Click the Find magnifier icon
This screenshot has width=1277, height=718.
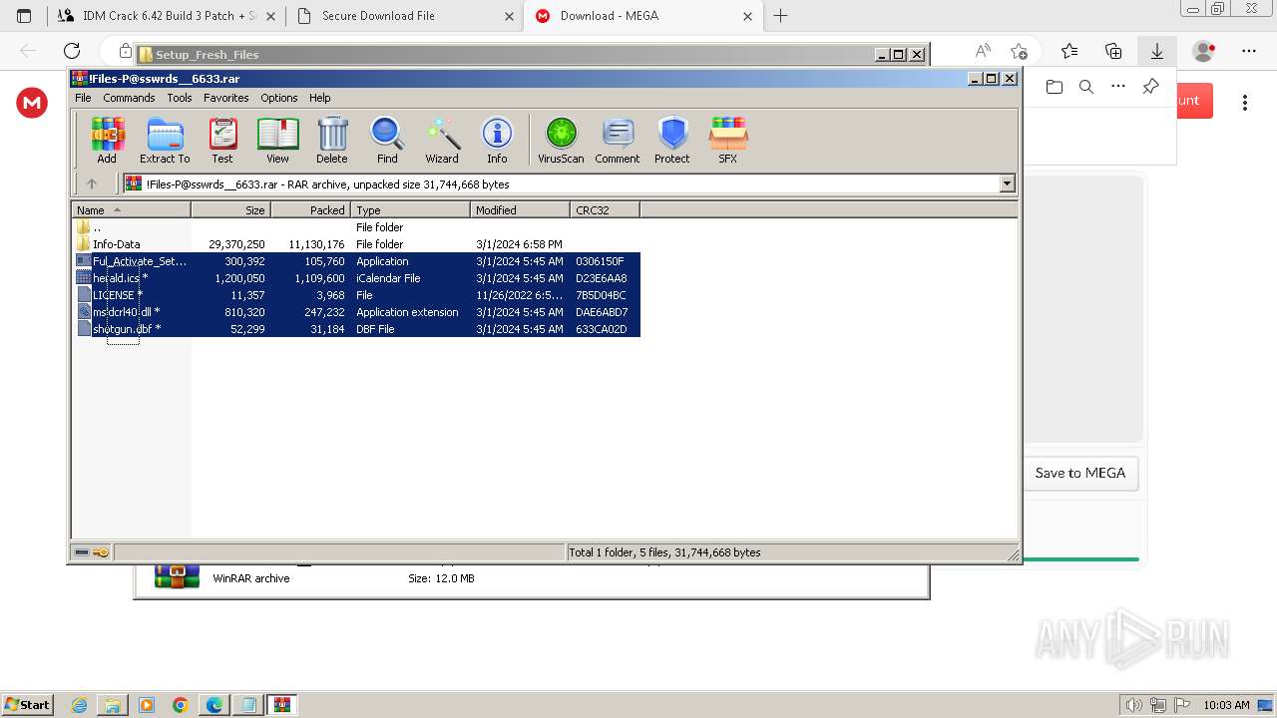(387, 141)
